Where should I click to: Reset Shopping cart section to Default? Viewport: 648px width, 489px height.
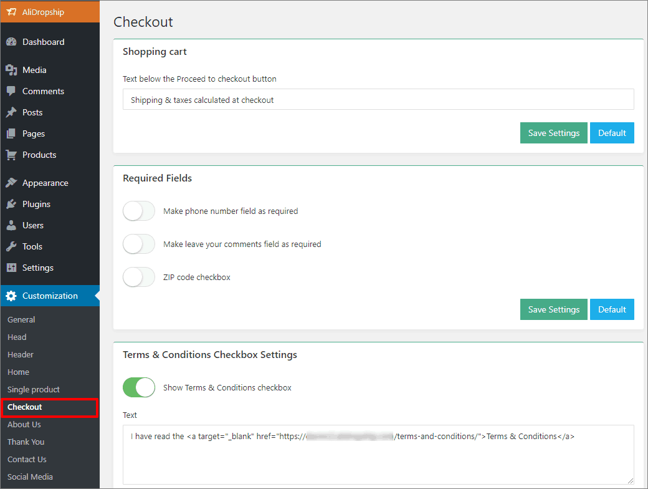click(612, 133)
